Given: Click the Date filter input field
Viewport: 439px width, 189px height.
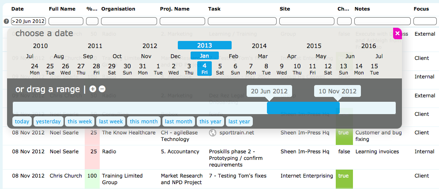Looking at the screenshot, I should point(29,21).
